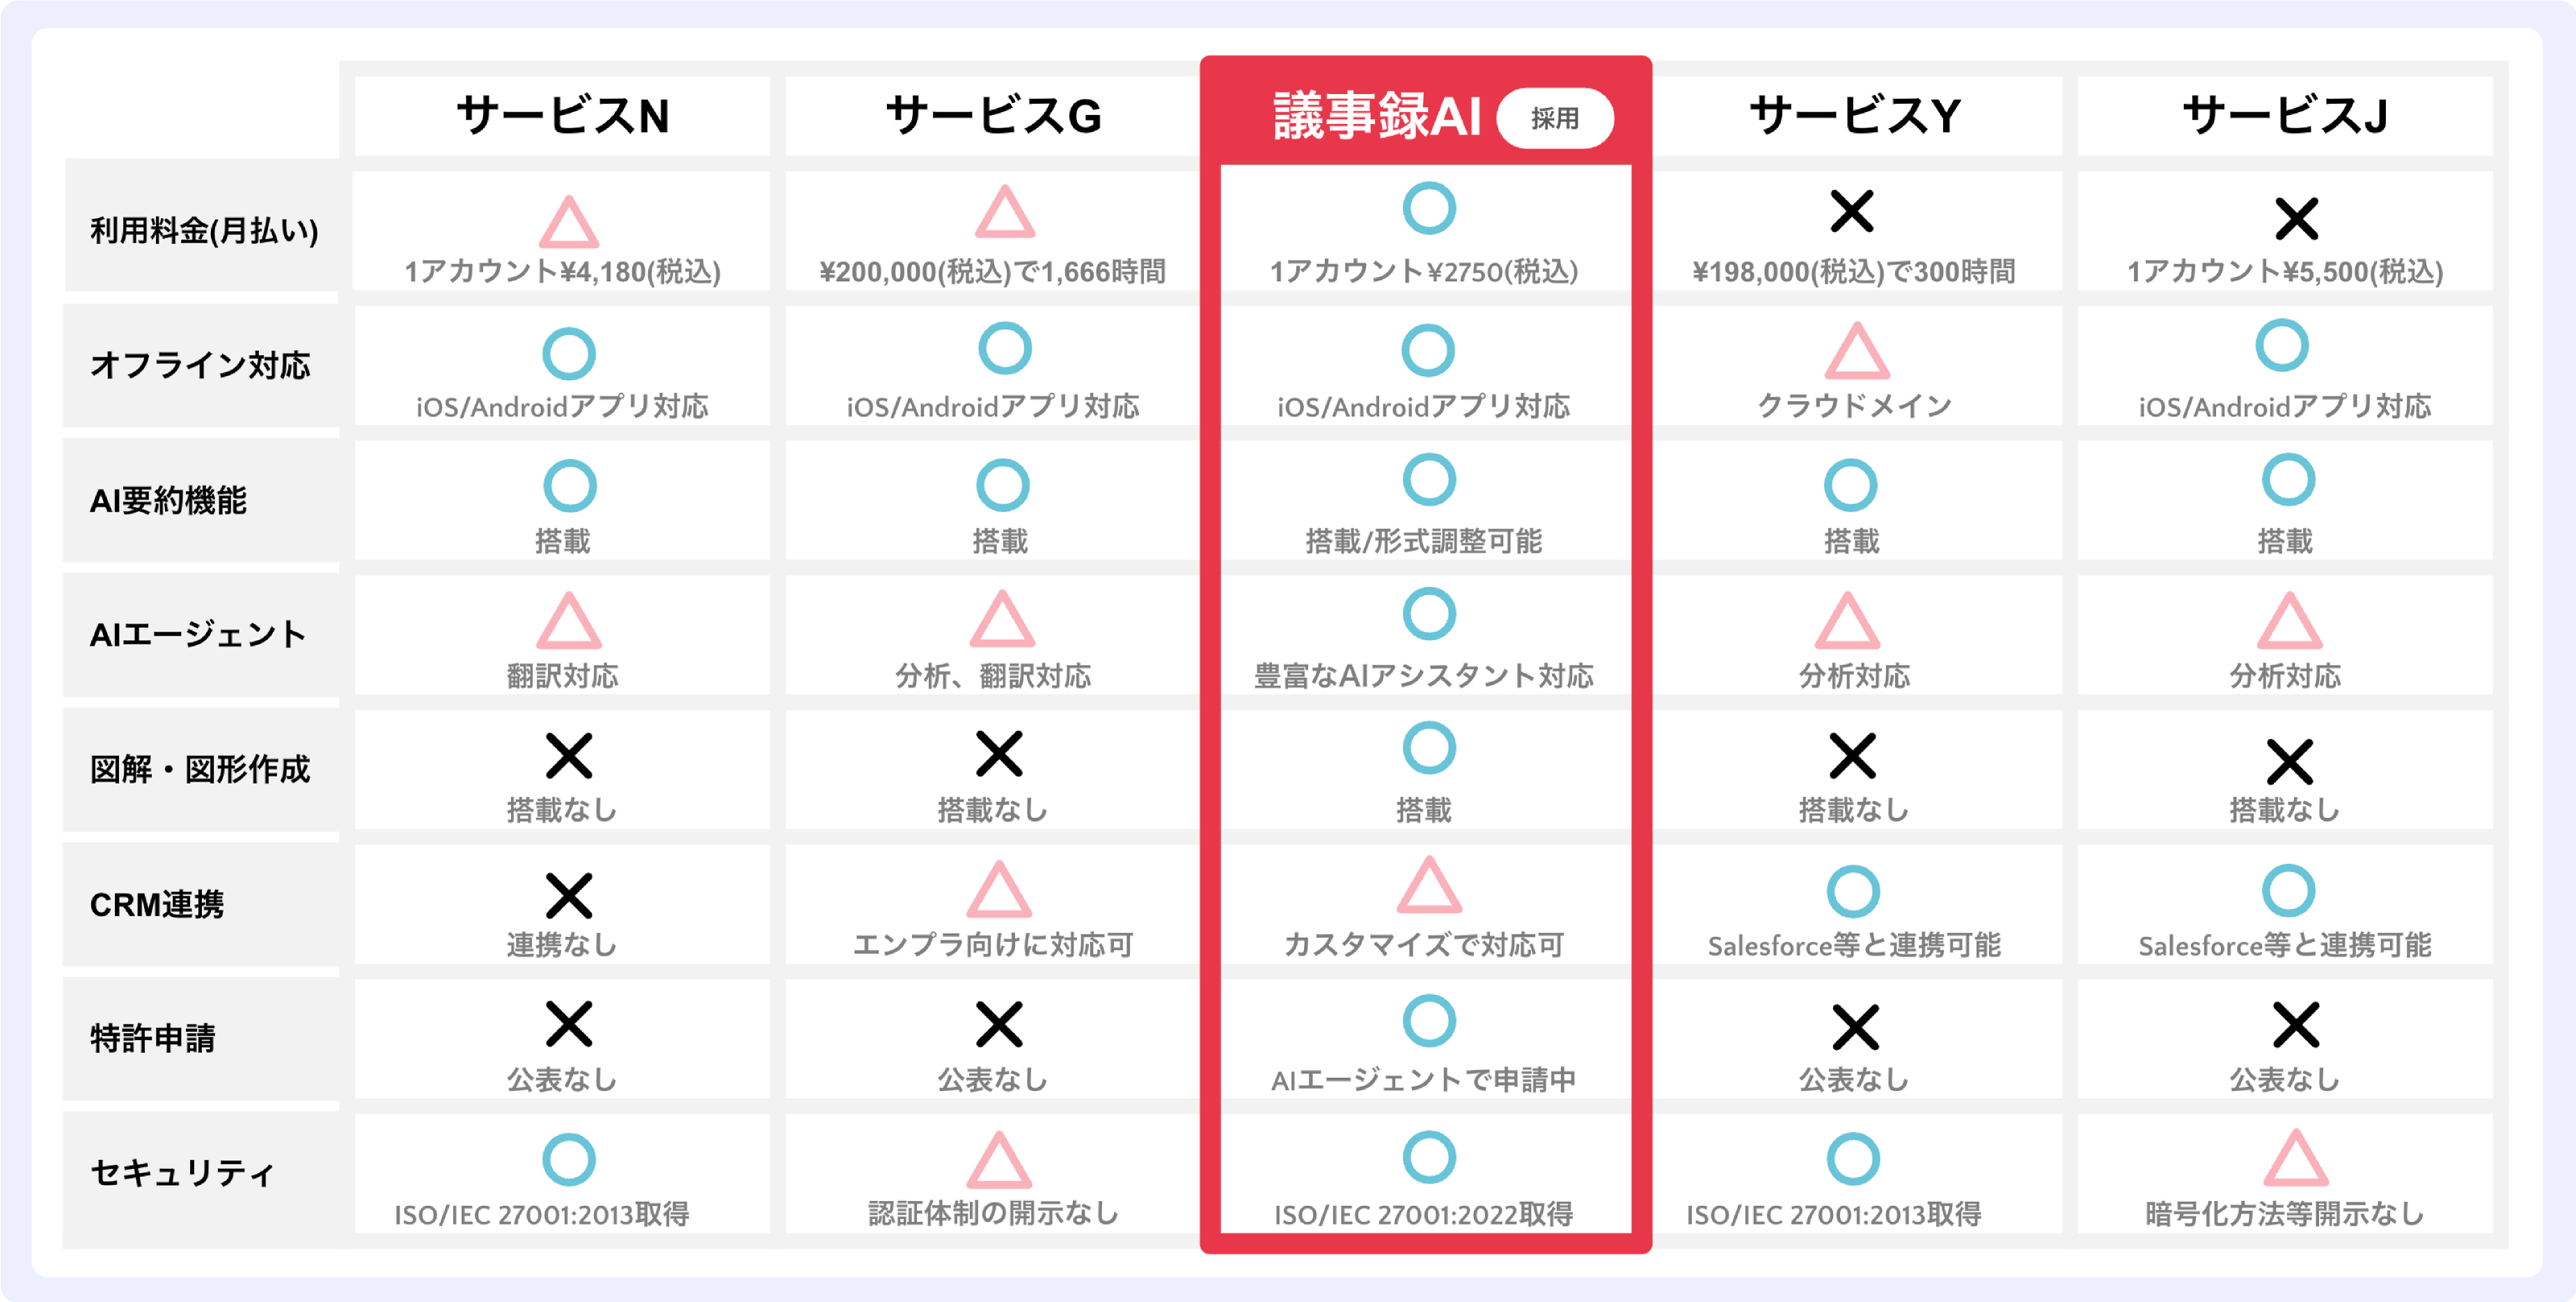The width and height of the screenshot is (2576, 1302).
Task: Click the triangle icon above 1アカウント¥4,180(税込)
Action: point(568,223)
